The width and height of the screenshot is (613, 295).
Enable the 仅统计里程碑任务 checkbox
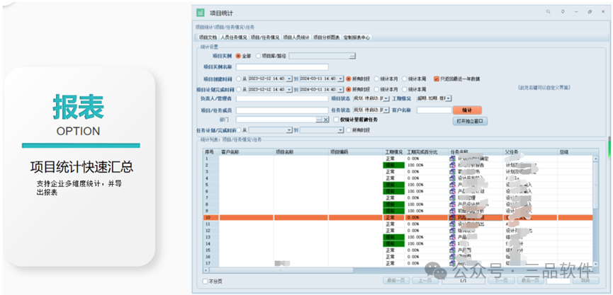coord(337,120)
